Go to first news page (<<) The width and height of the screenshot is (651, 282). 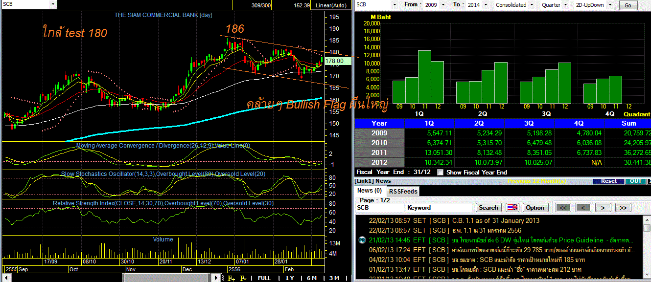coord(563,208)
